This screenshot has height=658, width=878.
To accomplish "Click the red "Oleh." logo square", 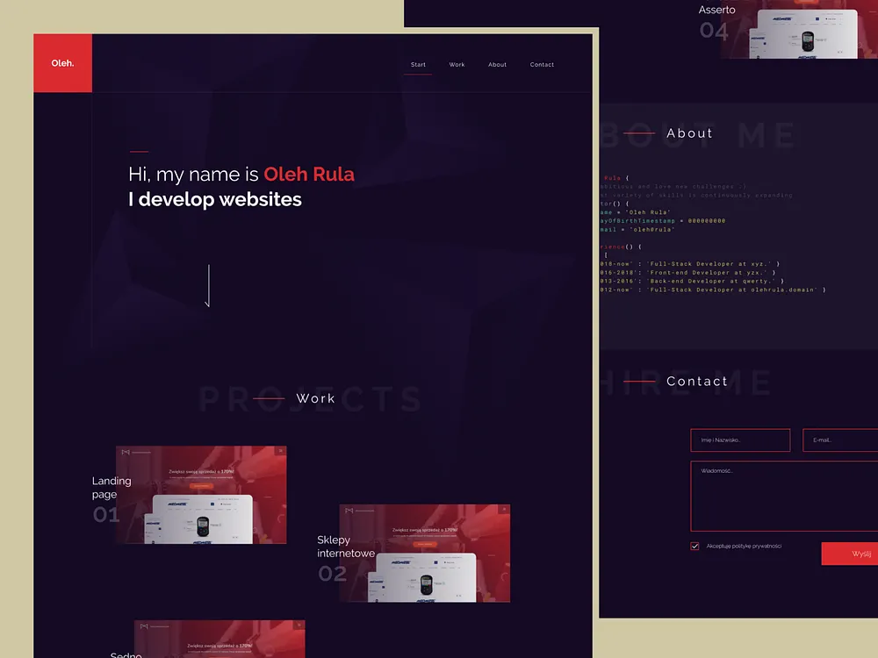I will pos(62,62).
